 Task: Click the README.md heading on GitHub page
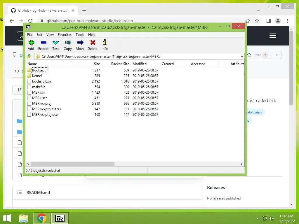(x=38, y=192)
